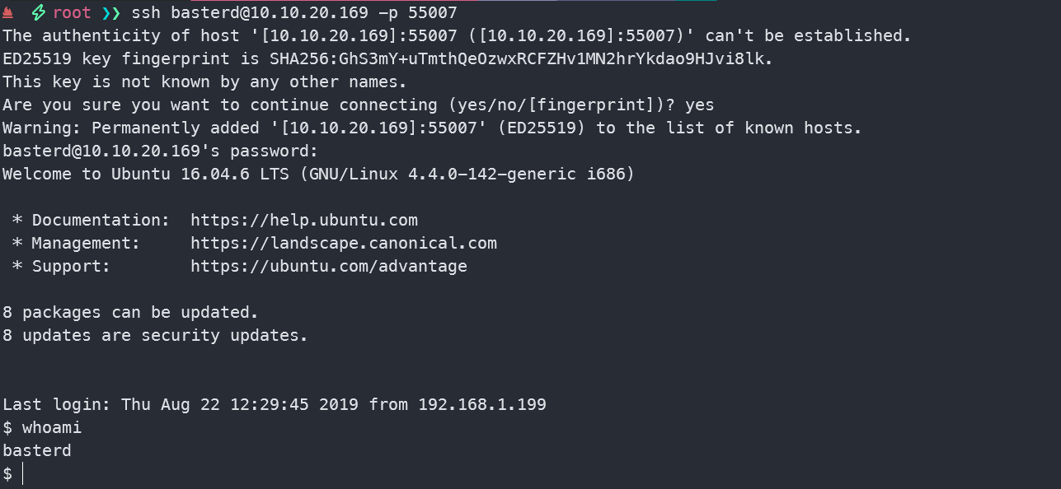Click the 'basterd' whoami output
Viewport: 1061px width, 489px height.
(37, 451)
